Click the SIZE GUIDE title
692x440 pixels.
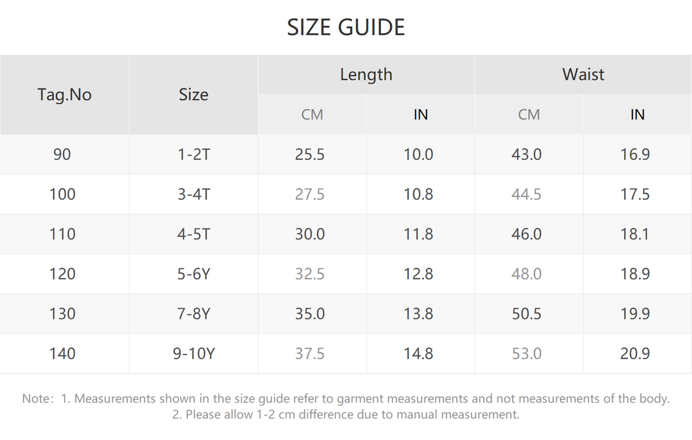345,27
